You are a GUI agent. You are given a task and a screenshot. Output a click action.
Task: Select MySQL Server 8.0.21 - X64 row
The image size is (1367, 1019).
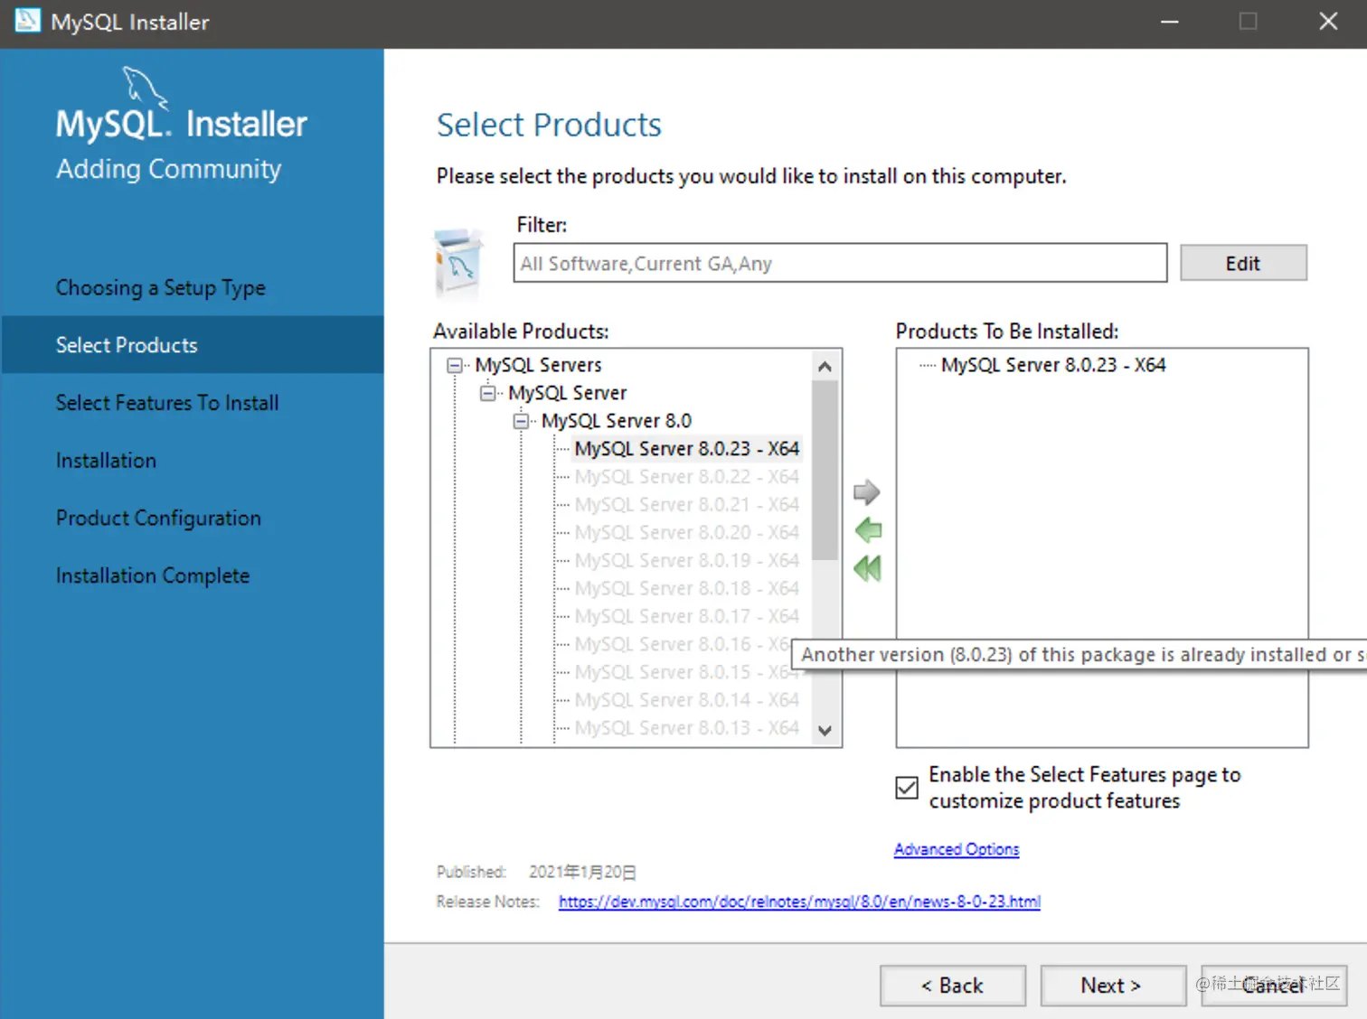point(686,505)
